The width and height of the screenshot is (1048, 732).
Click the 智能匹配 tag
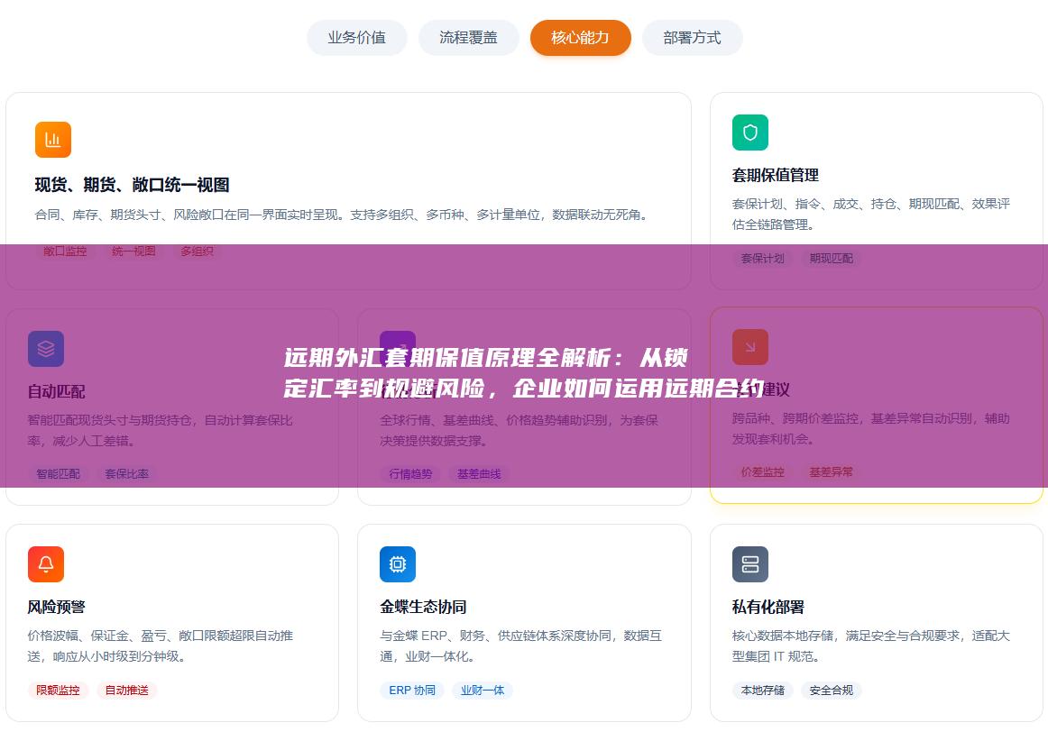[x=58, y=474]
